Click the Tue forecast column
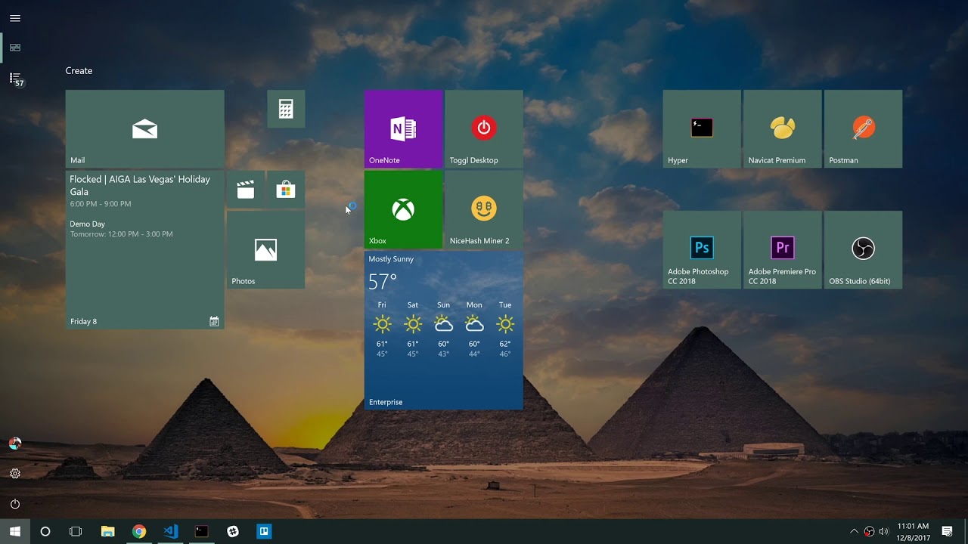968x544 pixels. point(505,331)
